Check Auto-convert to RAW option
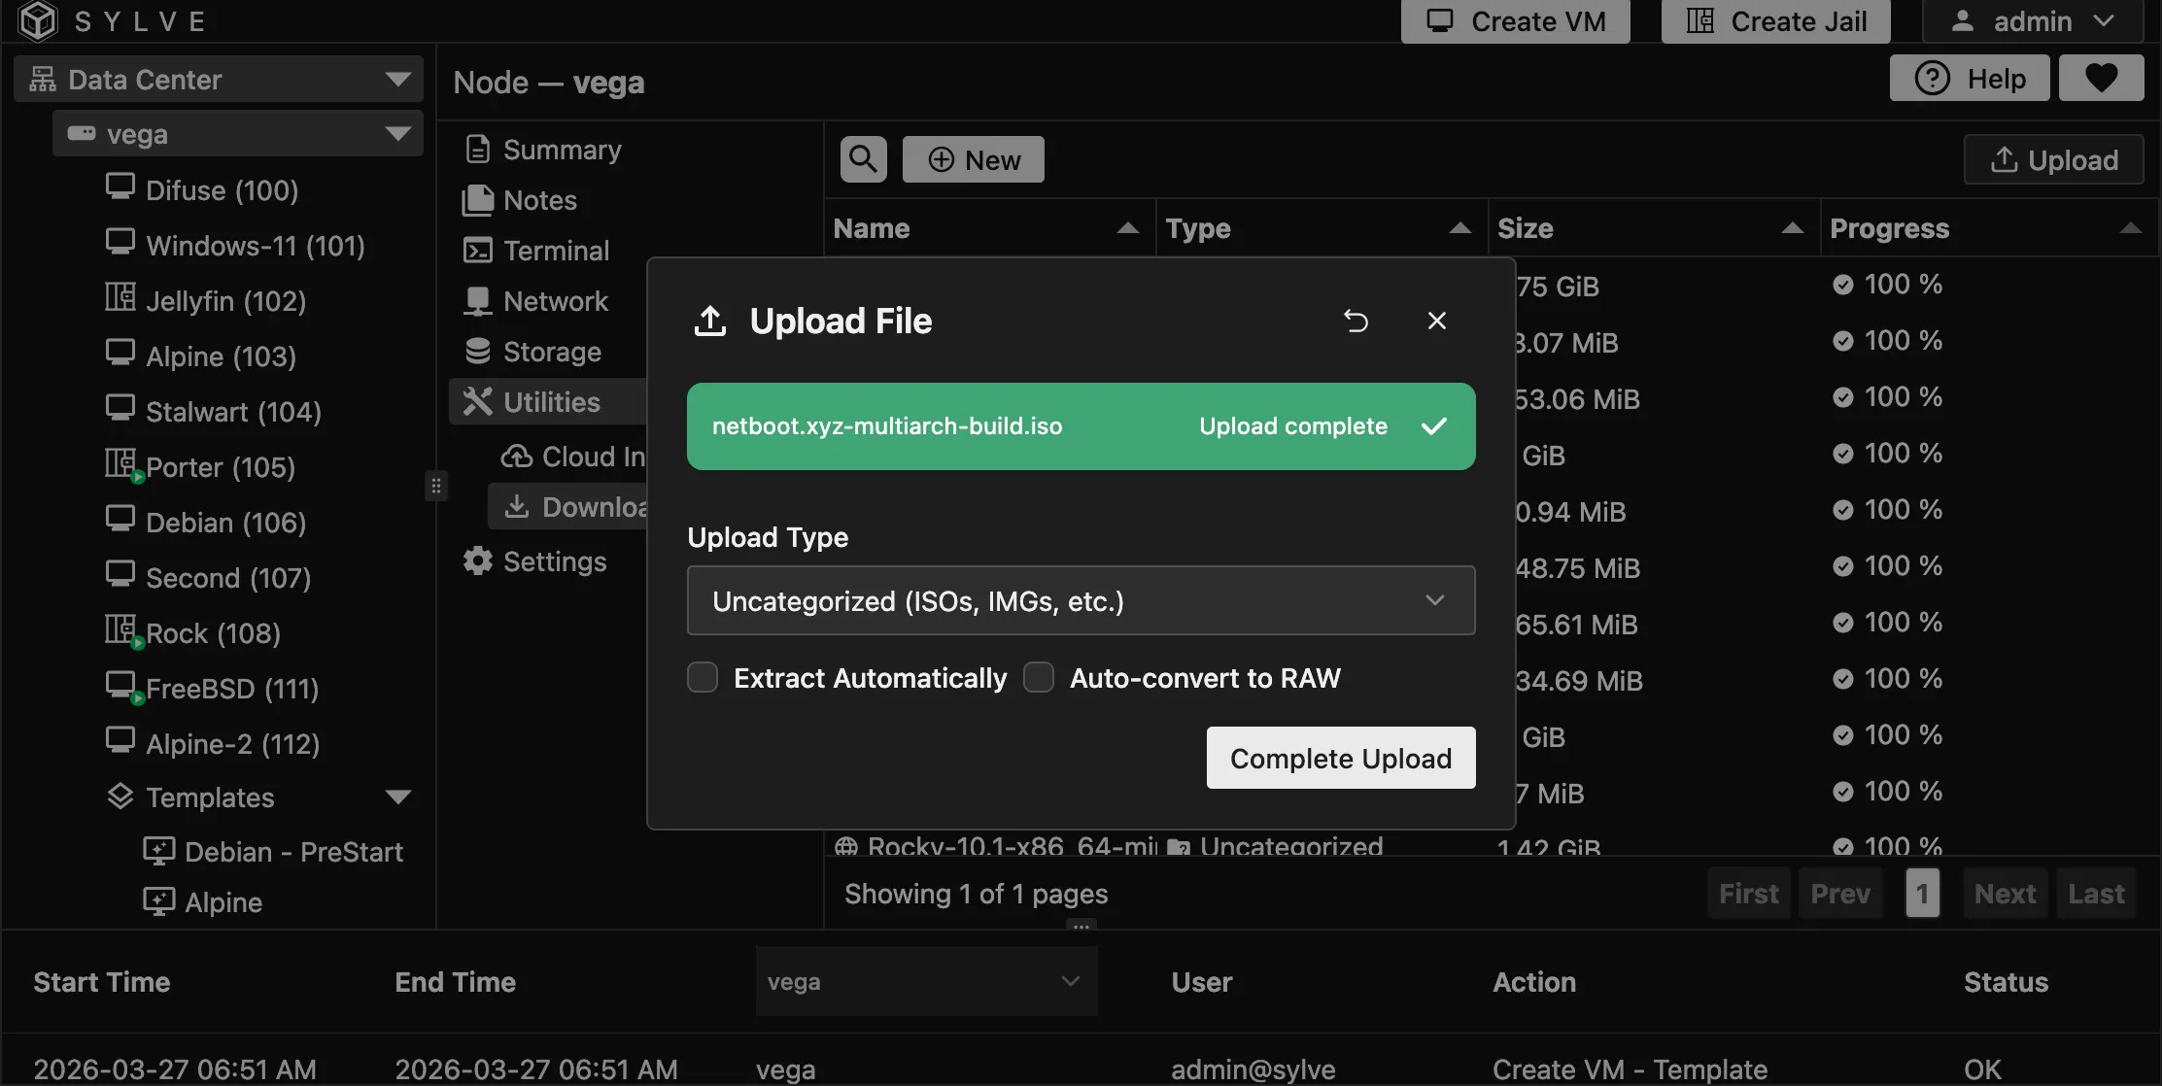 click(1039, 677)
